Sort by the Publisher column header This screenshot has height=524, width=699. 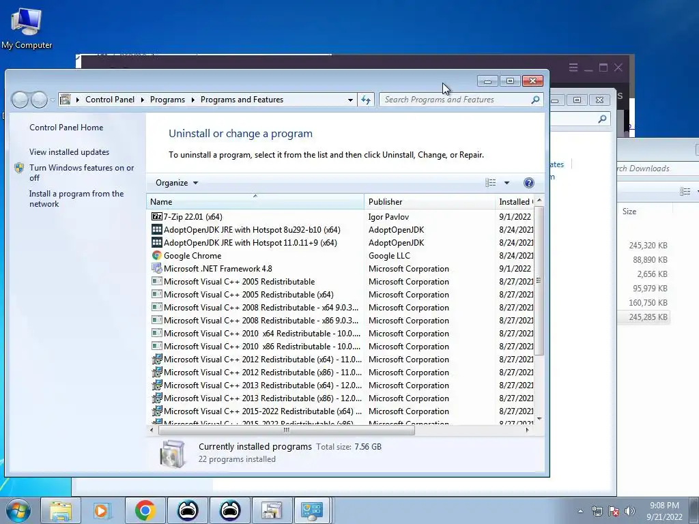click(x=429, y=202)
